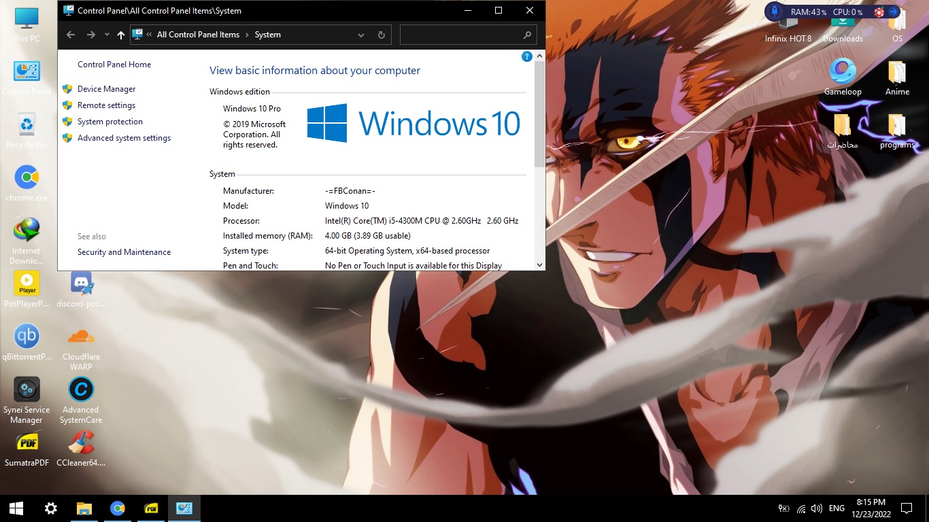Switch to Chrome on the taskbar
This screenshot has width=929, height=522.
pos(118,508)
